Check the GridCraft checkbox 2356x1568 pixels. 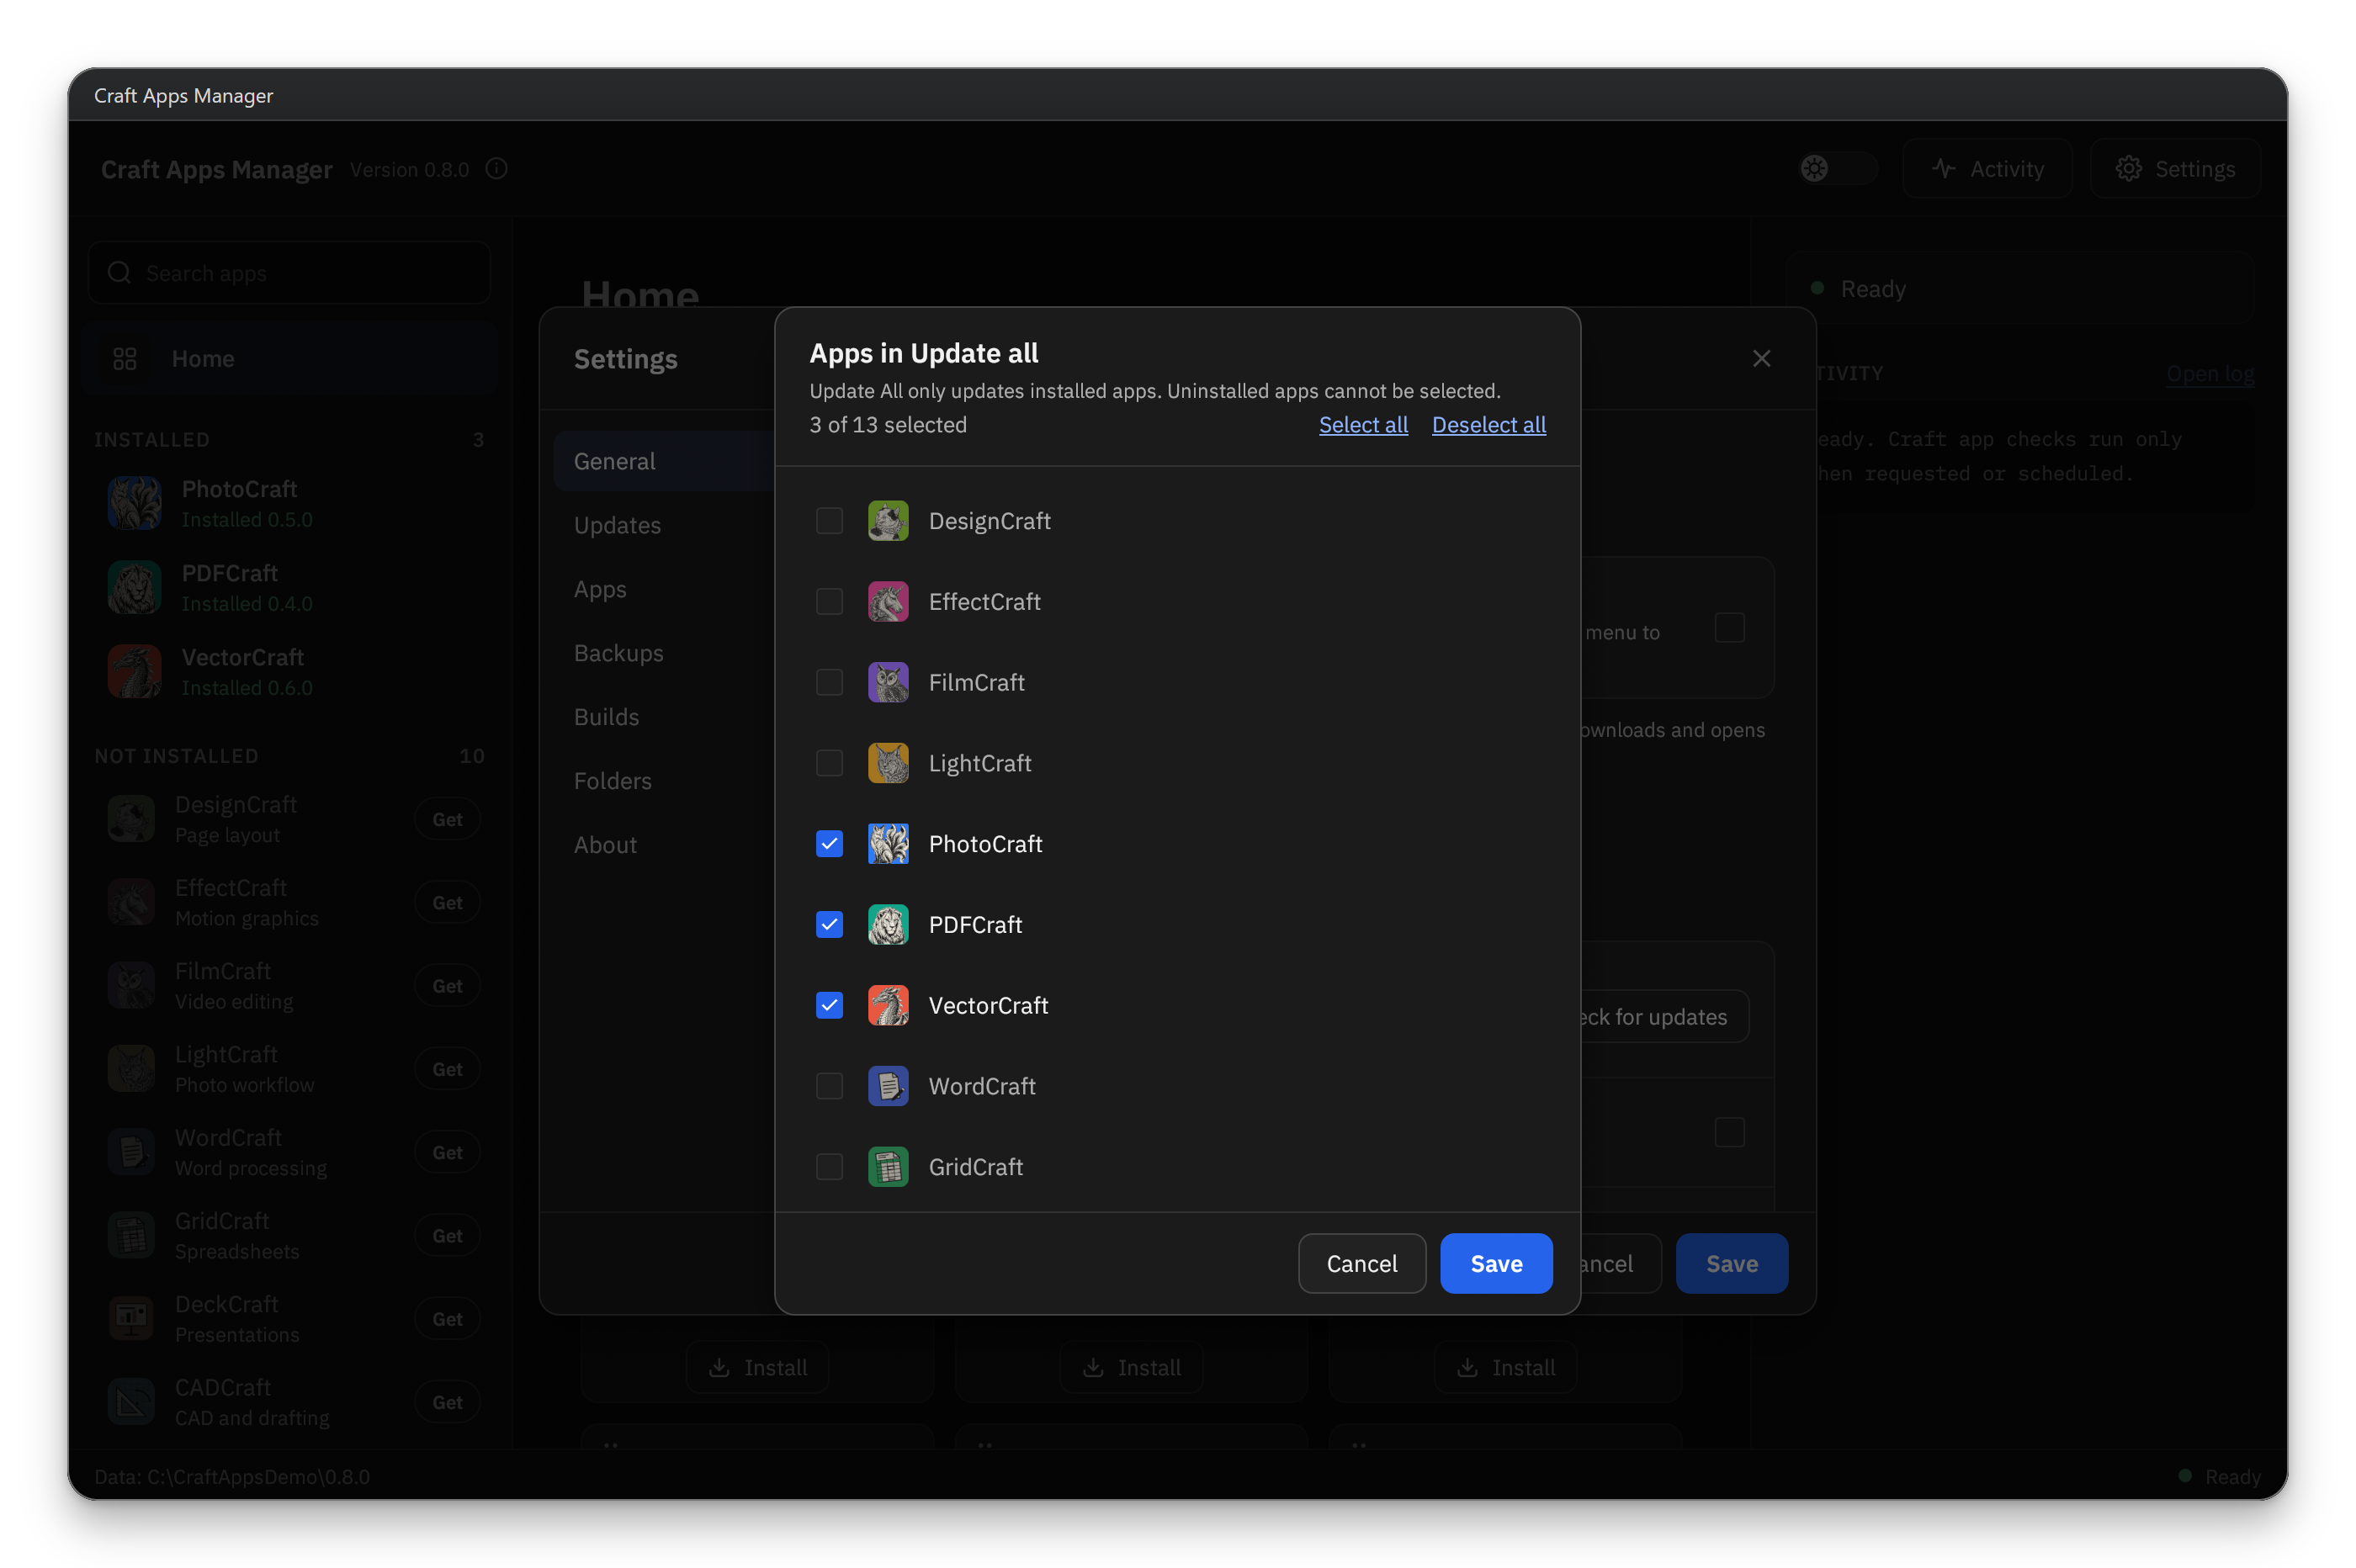(x=829, y=1167)
